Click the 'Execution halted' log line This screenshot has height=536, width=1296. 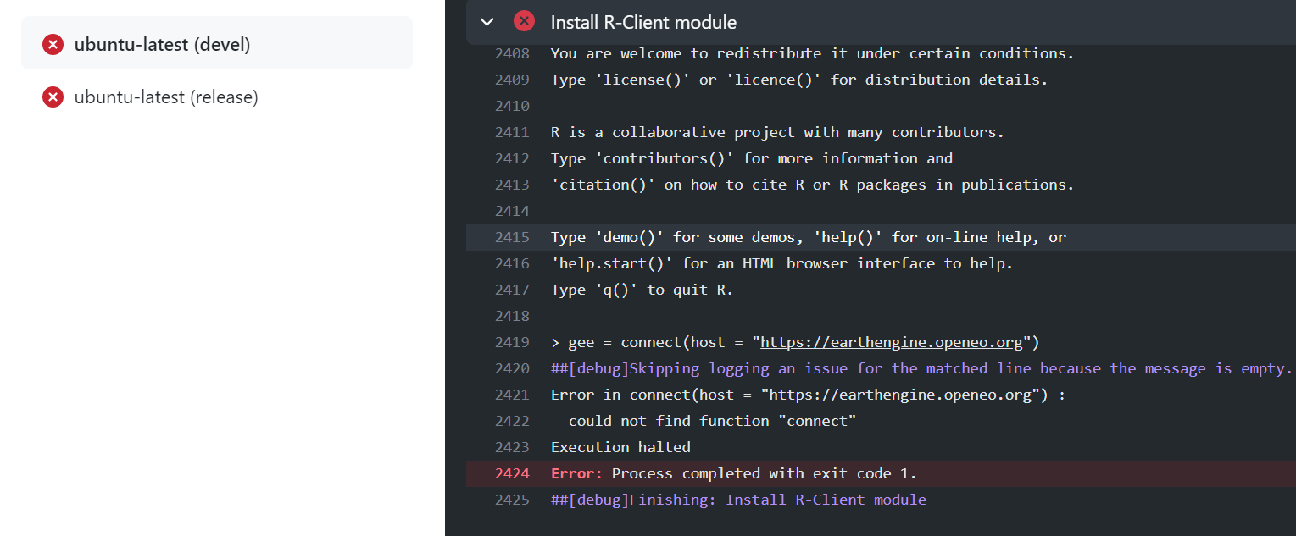click(620, 447)
